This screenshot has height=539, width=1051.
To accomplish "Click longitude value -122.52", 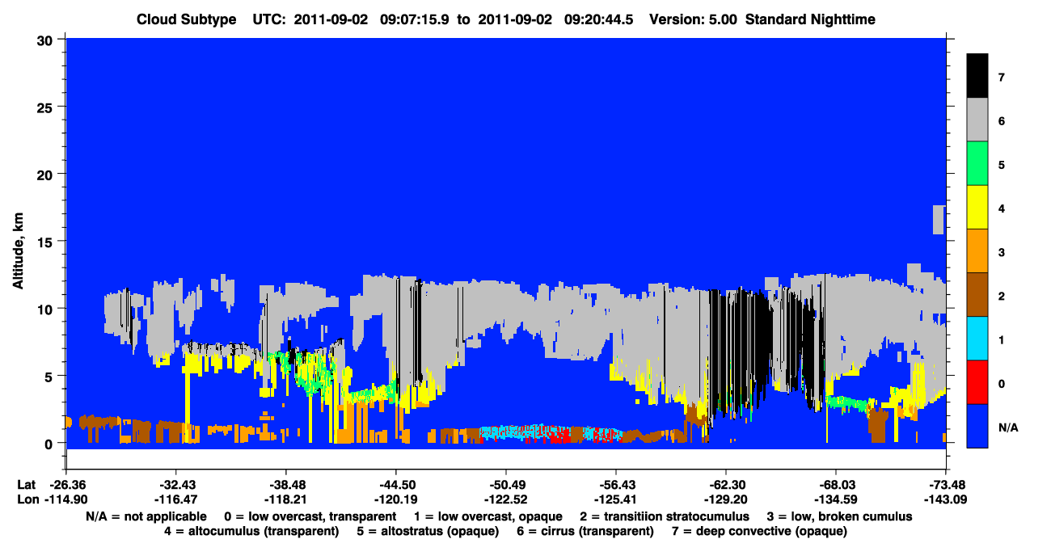I will point(505,499).
